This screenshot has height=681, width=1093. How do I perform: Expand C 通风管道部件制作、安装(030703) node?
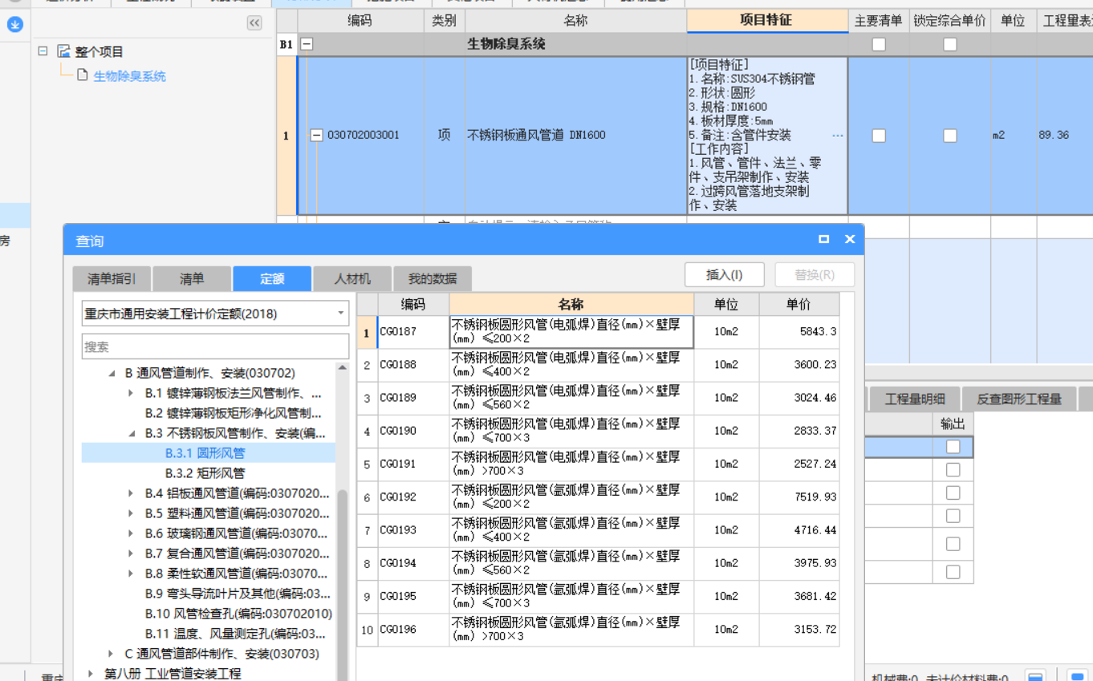click(x=112, y=654)
